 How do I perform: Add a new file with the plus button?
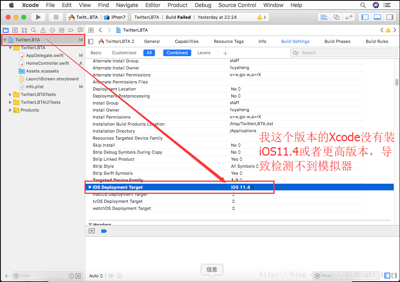(6, 276)
